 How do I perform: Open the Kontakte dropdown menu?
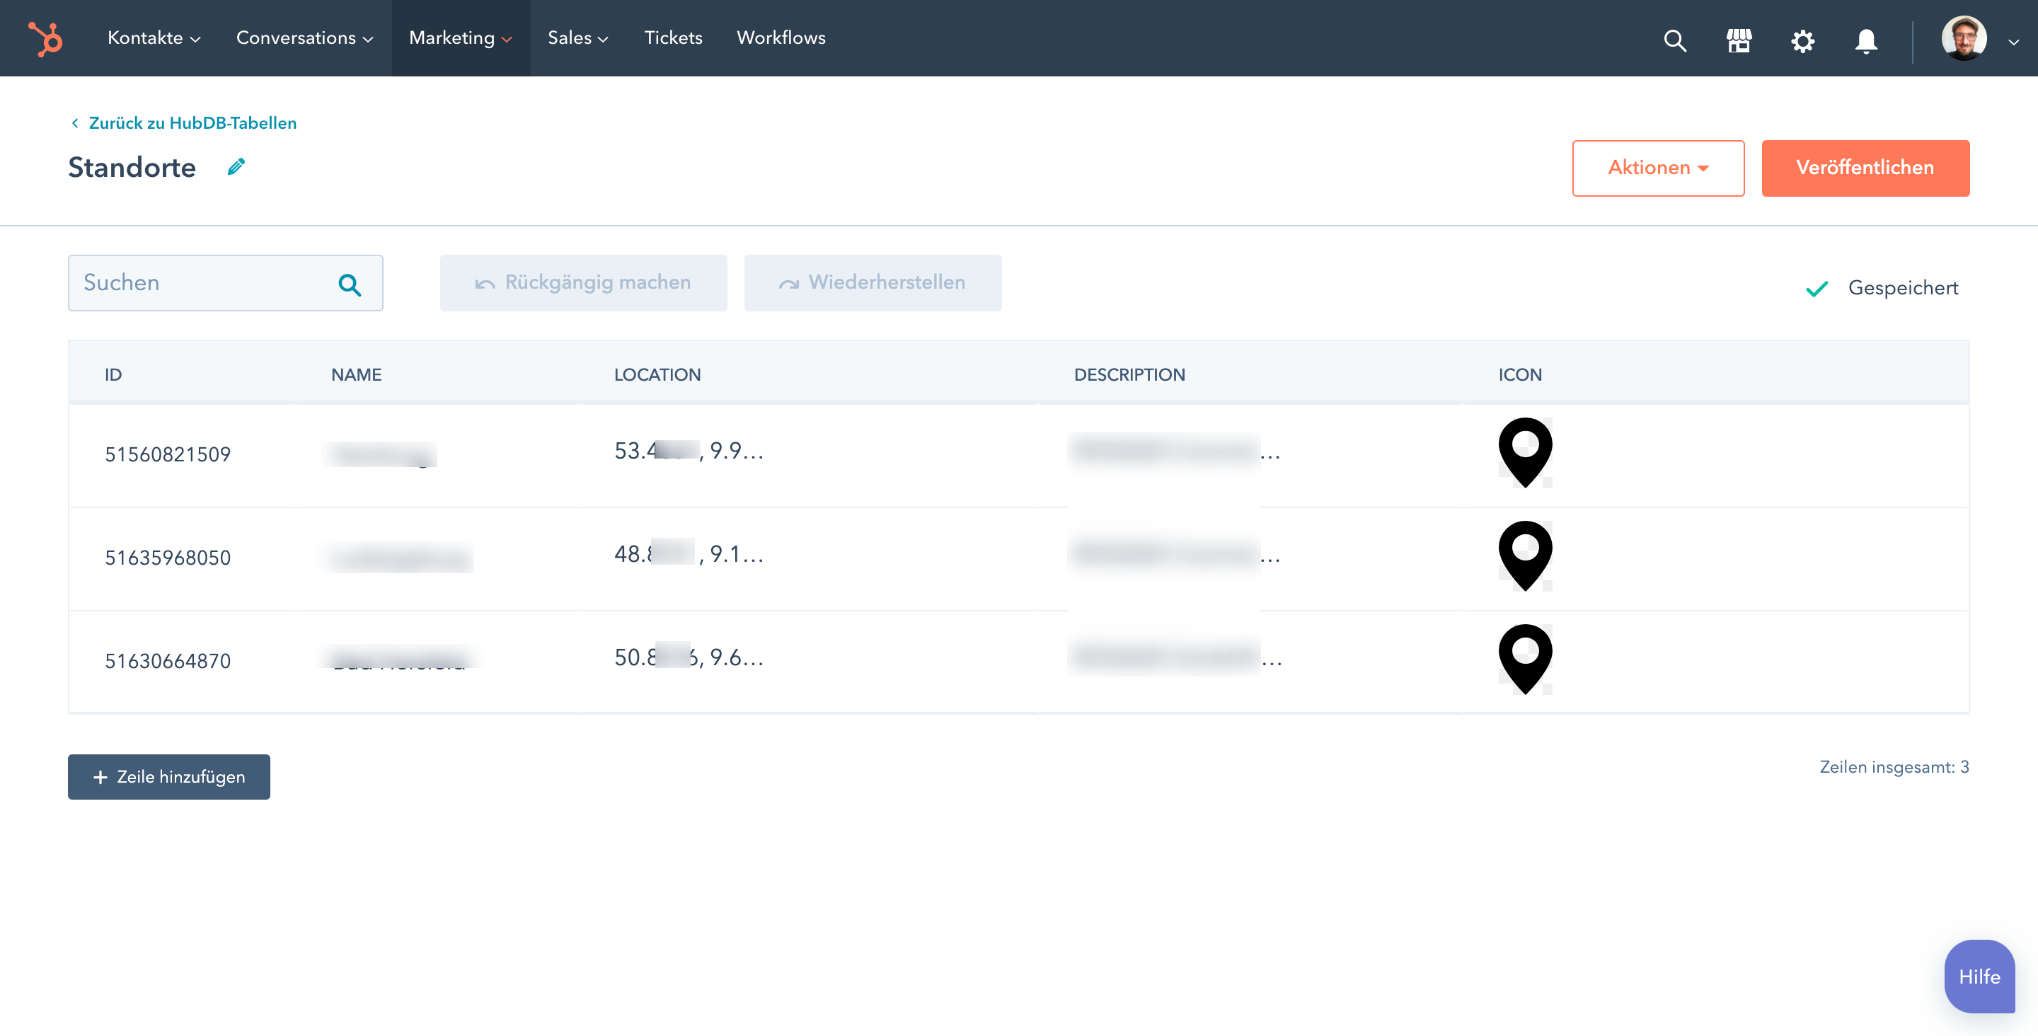click(154, 38)
